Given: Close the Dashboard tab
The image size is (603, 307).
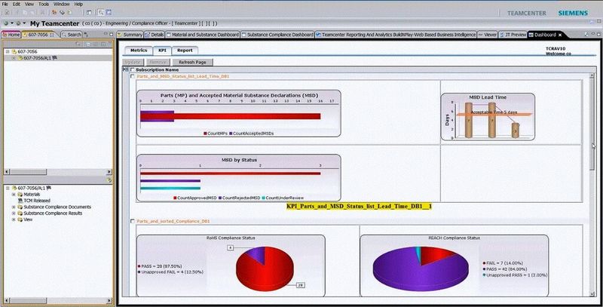Looking at the screenshot, I should [560, 35].
